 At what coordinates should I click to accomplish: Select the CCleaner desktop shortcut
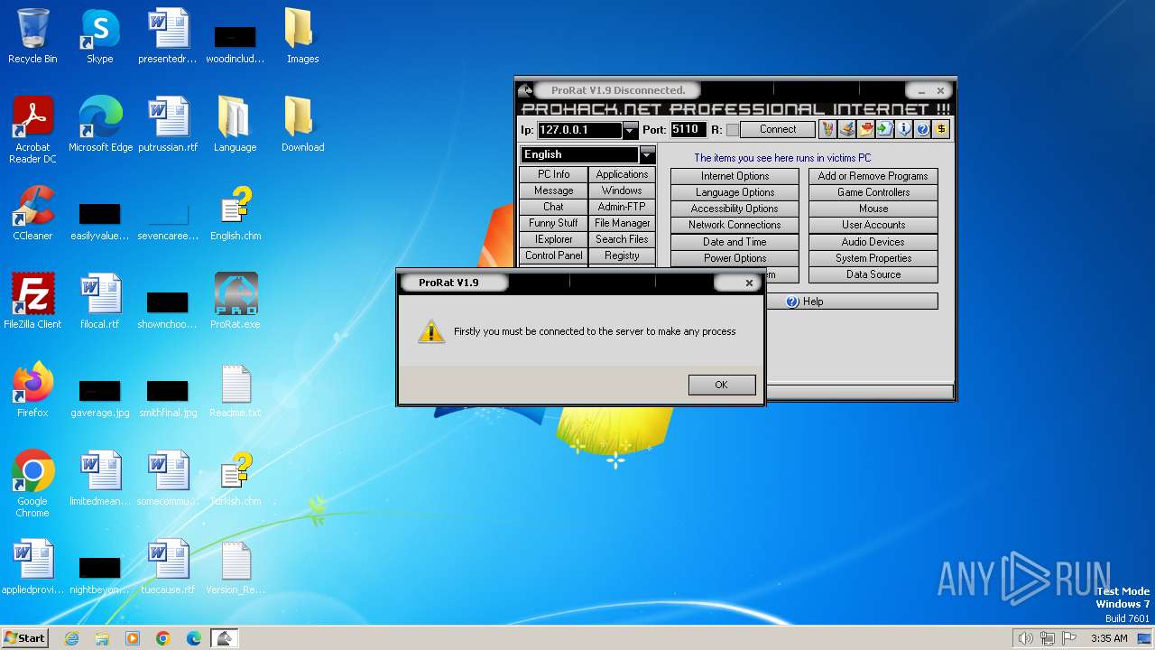32,213
